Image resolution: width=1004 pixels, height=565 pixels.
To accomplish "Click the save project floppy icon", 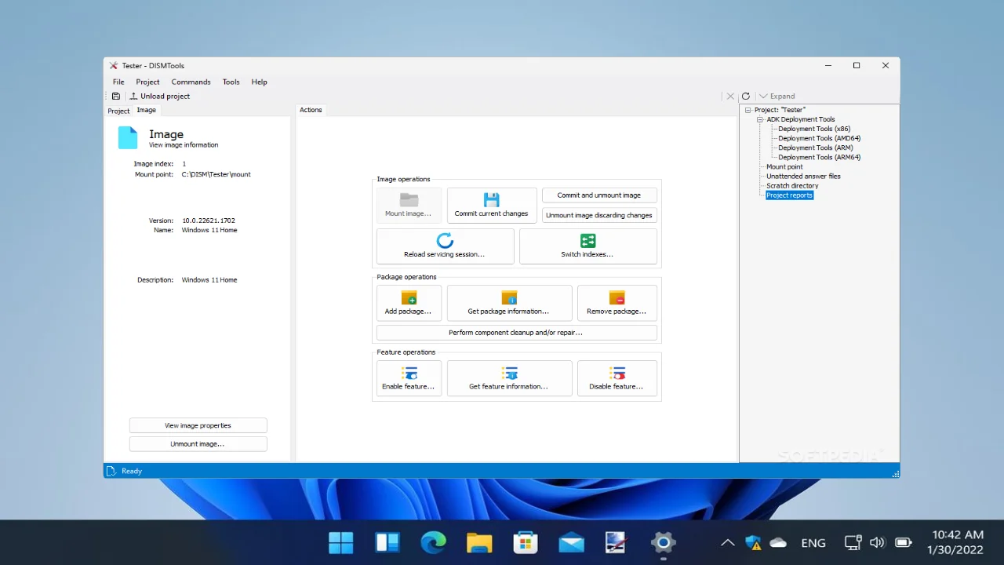I will [116, 96].
